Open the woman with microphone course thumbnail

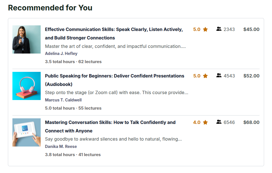[x=27, y=39]
